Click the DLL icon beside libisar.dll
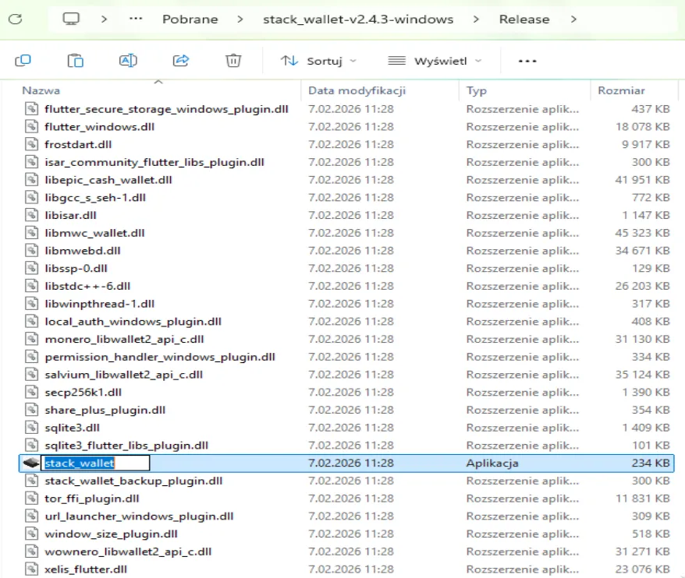Screen dimensions: 685x578 tap(31, 215)
